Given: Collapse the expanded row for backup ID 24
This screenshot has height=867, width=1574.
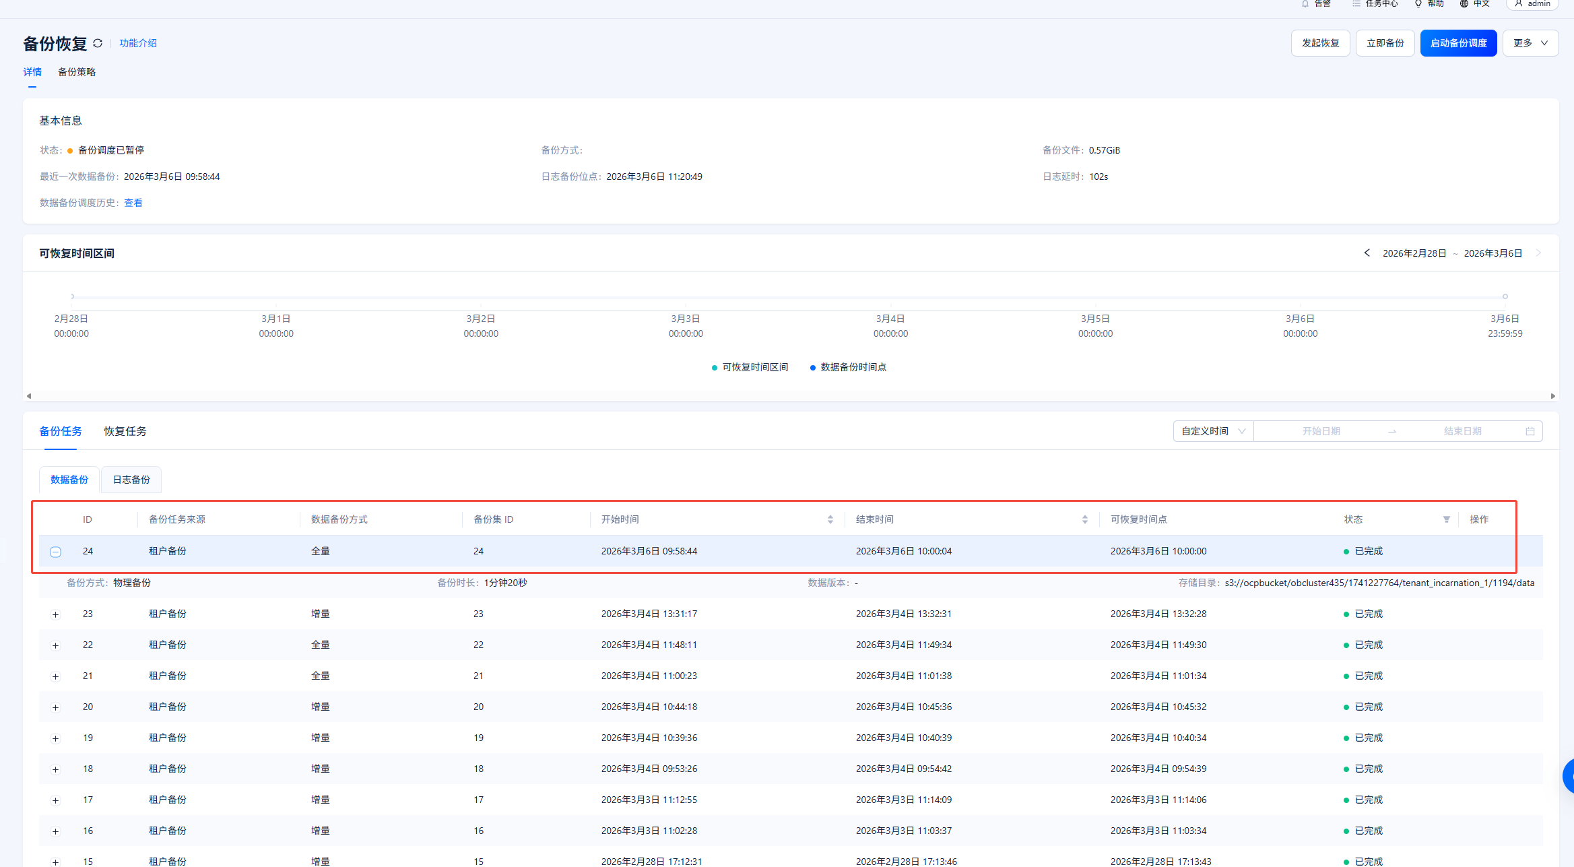Looking at the screenshot, I should 56,552.
